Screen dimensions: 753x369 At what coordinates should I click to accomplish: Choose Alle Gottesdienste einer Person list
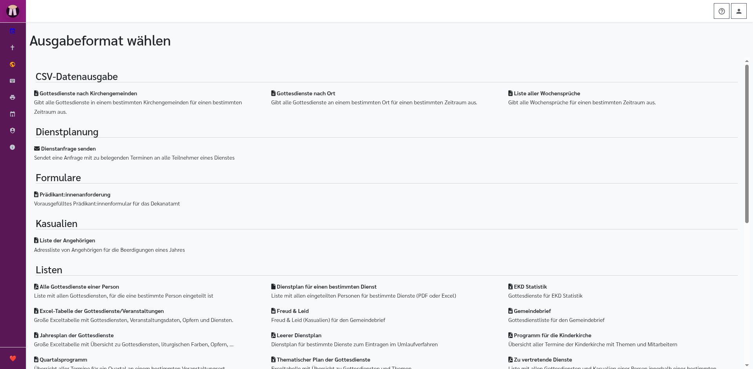(79, 287)
